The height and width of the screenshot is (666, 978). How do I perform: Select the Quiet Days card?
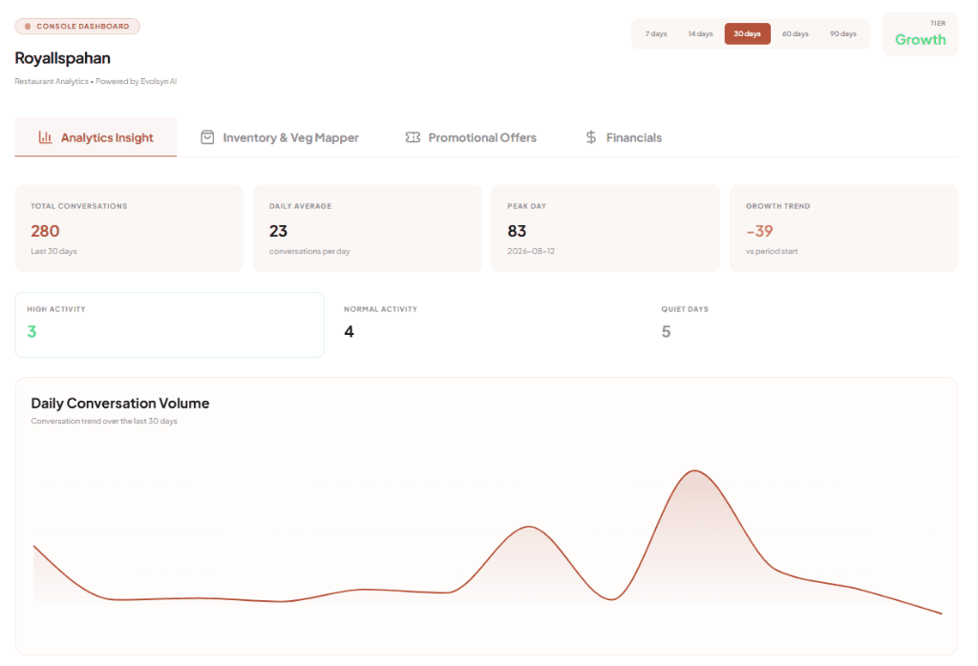click(804, 324)
